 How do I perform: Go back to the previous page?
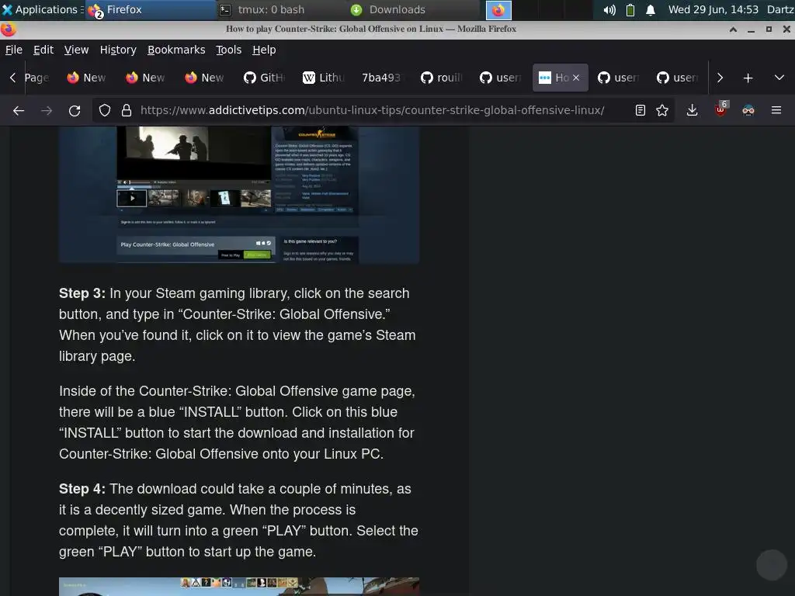(x=19, y=110)
